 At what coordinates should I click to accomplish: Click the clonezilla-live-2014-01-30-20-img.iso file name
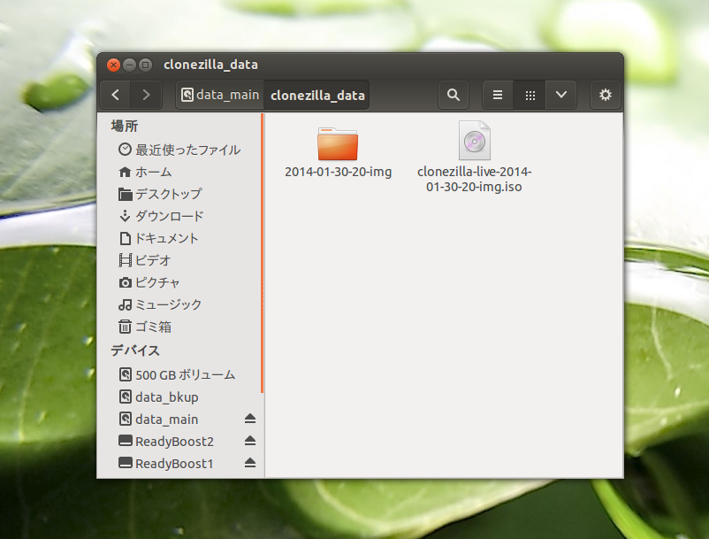[x=474, y=179]
